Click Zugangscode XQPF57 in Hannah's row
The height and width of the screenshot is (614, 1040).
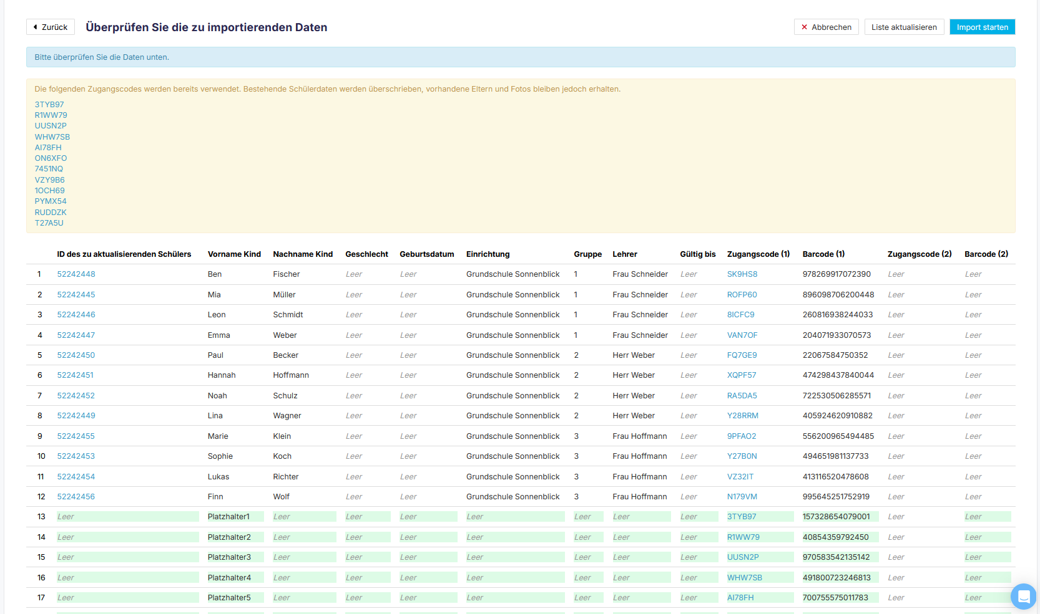742,375
